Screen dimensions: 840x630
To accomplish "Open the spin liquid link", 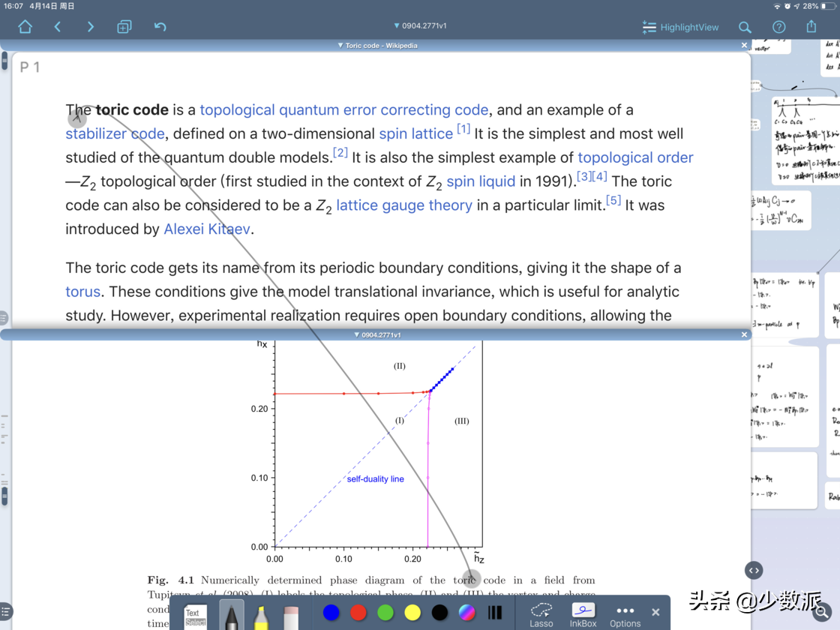I will (481, 181).
